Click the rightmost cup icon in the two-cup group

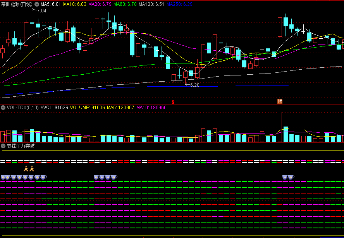point(291,177)
